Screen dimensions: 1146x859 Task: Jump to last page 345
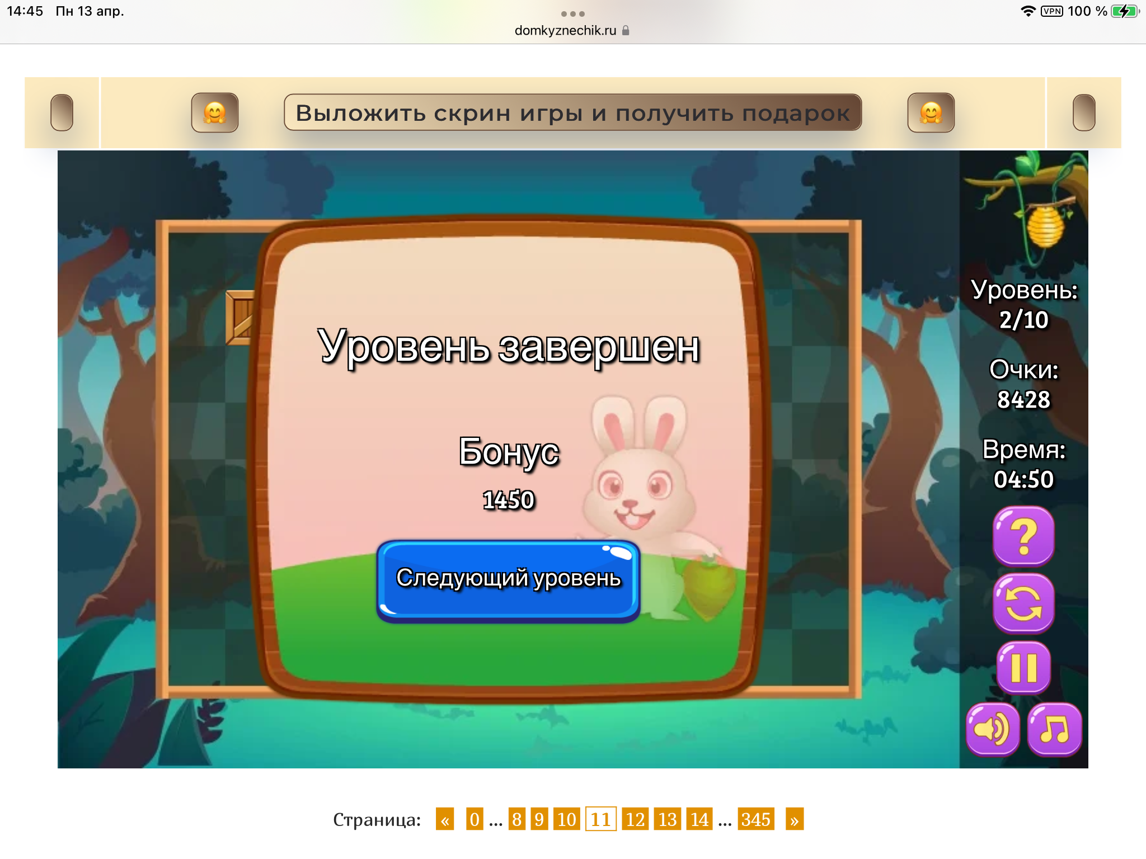[755, 820]
